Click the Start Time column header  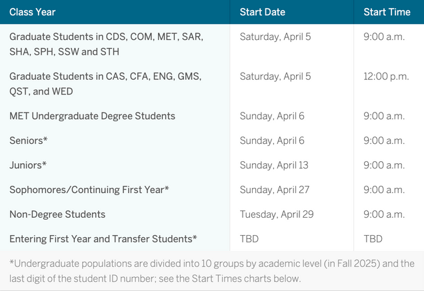tap(386, 12)
